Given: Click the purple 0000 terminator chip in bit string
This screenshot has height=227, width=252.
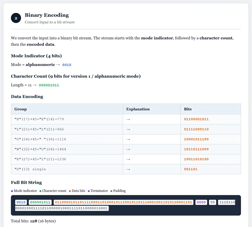Looking at the screenshot, I should (x=201, y=202).
